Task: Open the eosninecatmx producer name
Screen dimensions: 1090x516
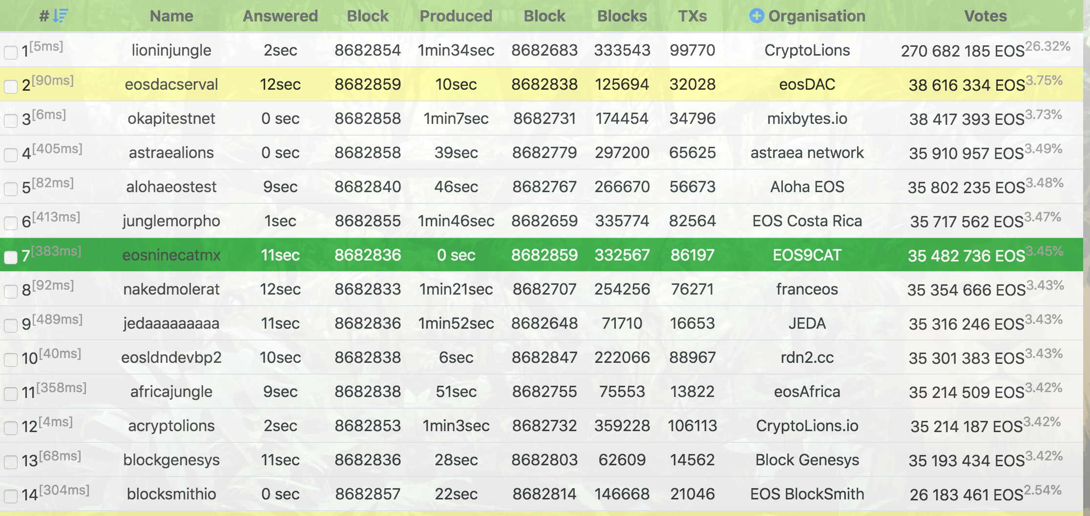Action: 171,255
